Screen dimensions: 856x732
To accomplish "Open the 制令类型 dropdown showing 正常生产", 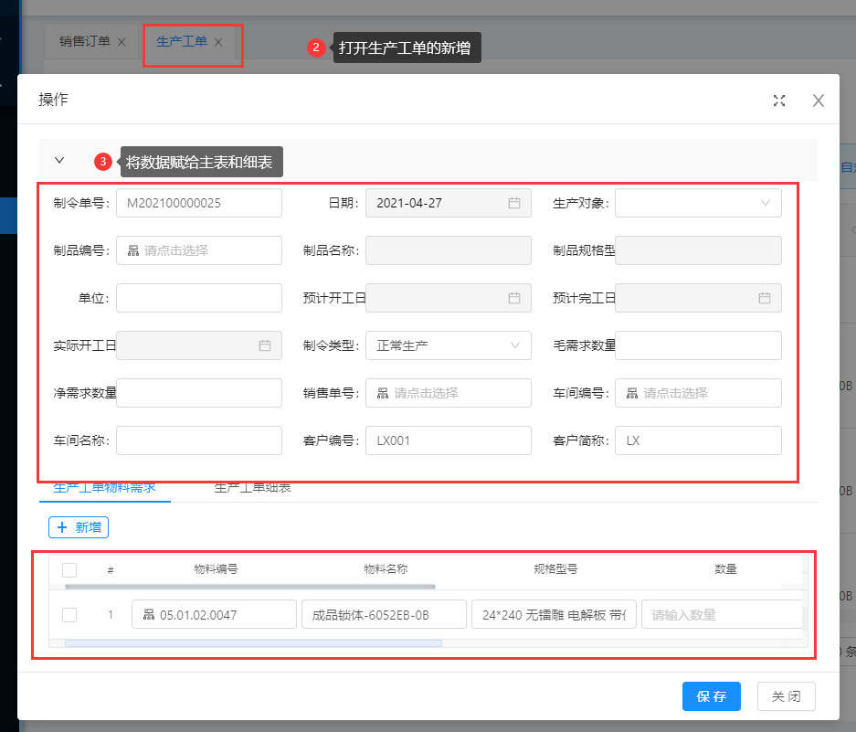I will (x=449, y=345).
